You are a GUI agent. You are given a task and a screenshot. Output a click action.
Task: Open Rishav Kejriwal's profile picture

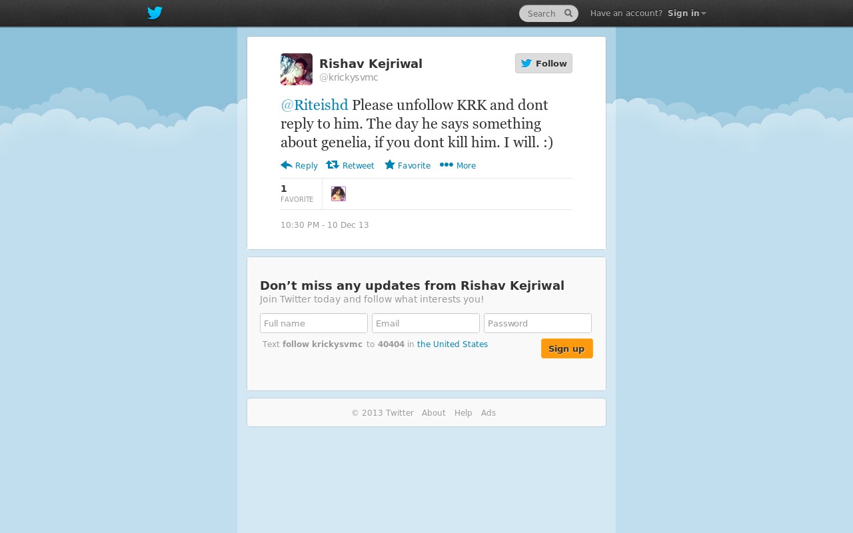tap(297, 69)
